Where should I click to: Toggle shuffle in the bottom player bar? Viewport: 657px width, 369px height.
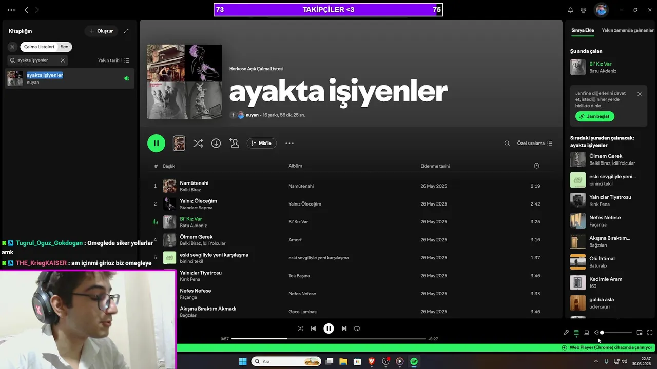pos(300,329)
